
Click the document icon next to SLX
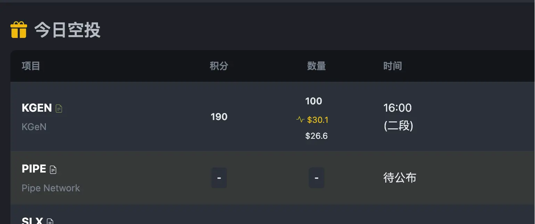[50, 221]
